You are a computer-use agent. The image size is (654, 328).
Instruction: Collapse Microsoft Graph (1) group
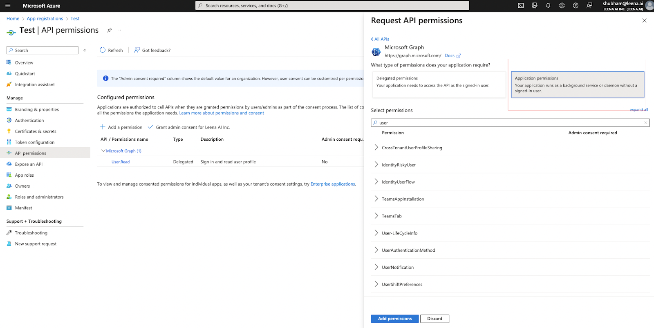coord(103,151)
